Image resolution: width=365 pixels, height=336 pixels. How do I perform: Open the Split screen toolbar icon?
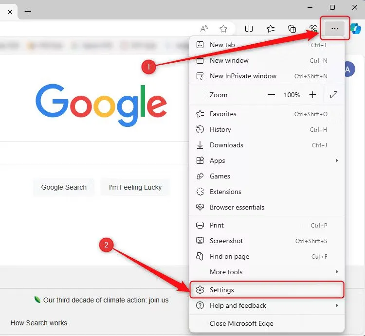249,29
